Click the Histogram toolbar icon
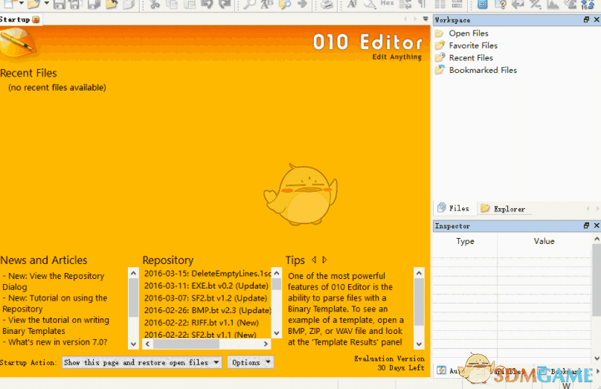 [553, 4]
